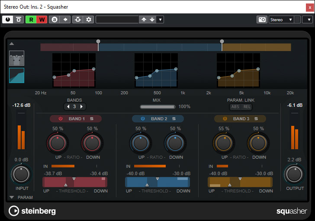Select the spectrum display view thumbnail
This screenshot has width=315, height=221.
click(x=17, y=75)
